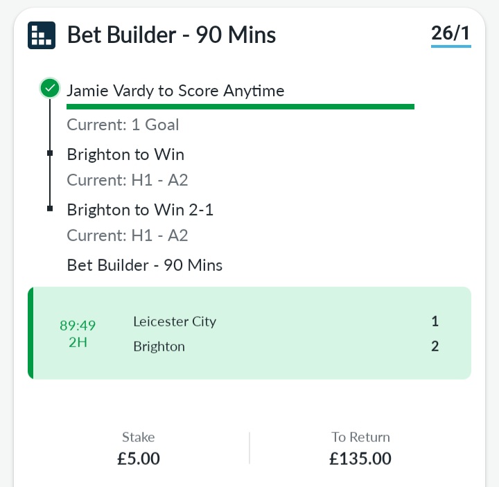The width and height of the screenshot is (499, 487).
Task: Click the green checkmark beside Jamie Vardy
Action: pos(50,88)
